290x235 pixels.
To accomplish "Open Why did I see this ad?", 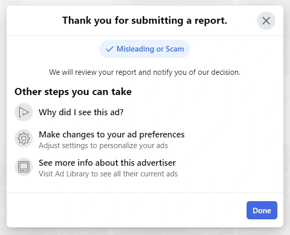I will (x=81, y=112).
